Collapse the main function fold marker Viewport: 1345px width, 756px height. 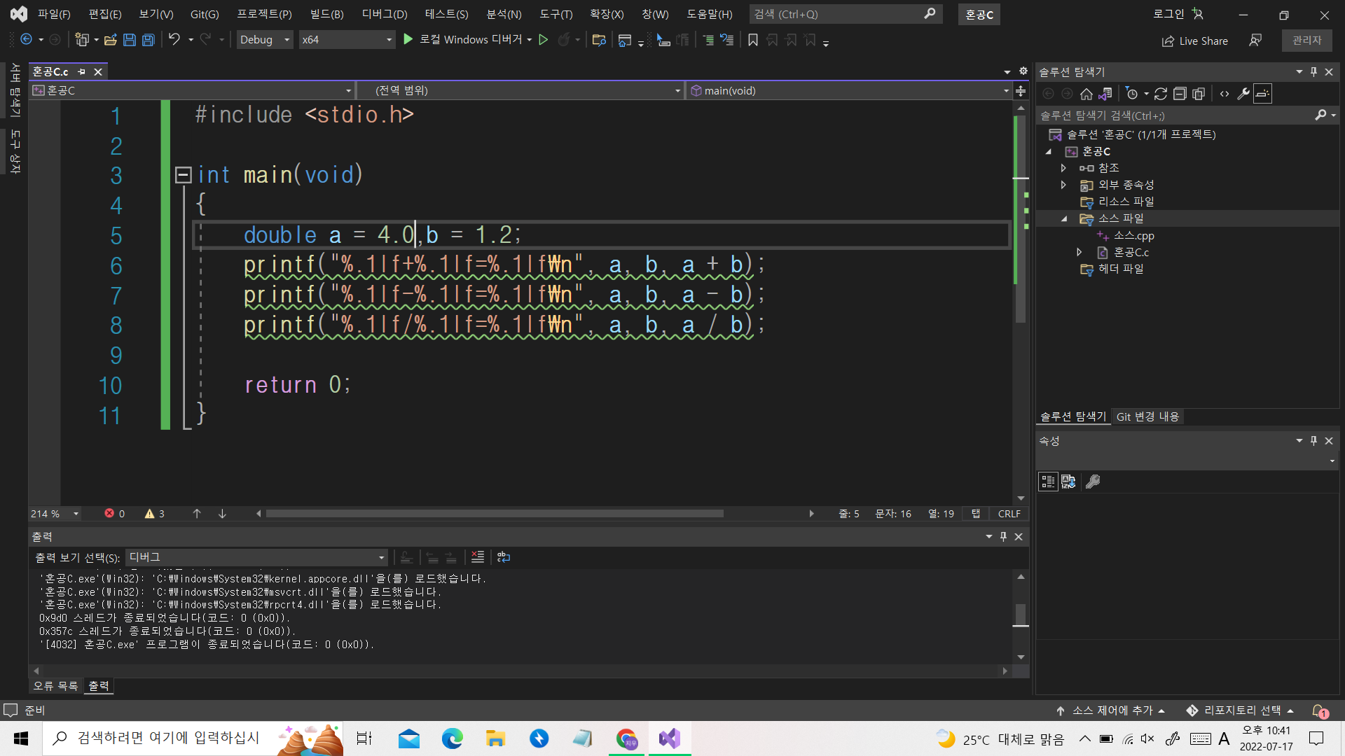183,175
